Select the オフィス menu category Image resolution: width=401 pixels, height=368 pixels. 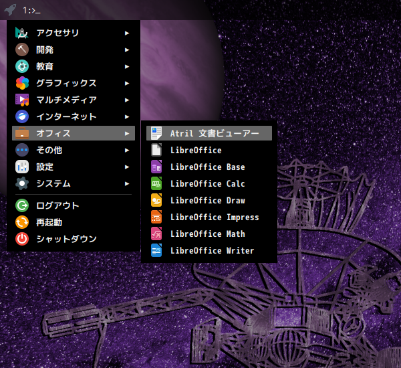[74, 133]
